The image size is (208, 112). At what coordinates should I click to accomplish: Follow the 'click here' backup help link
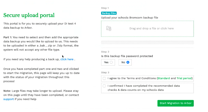[x=67, y=59]
